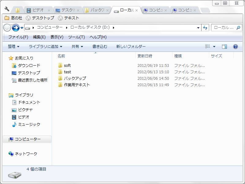This screenshot has height=184, width=245.
Task: Open ドキュメント library
Action: tap(26, 102)
